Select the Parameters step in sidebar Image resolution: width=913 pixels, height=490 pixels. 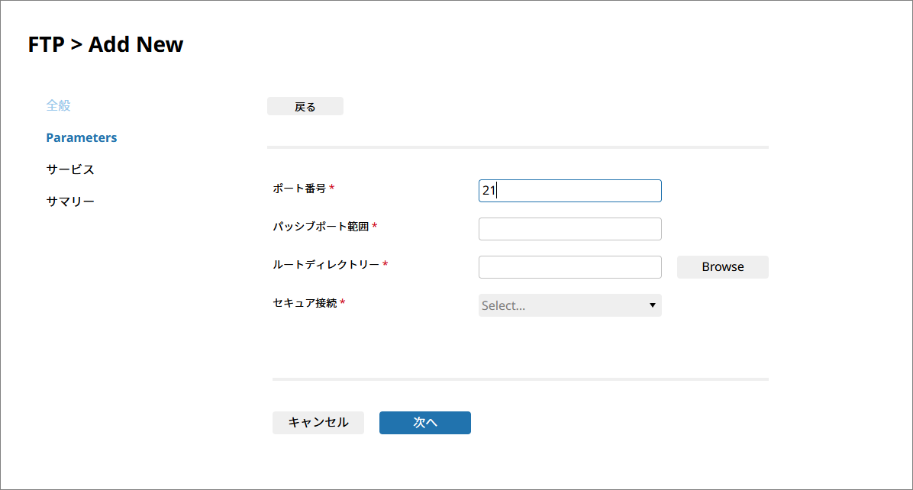pos(81,137)
